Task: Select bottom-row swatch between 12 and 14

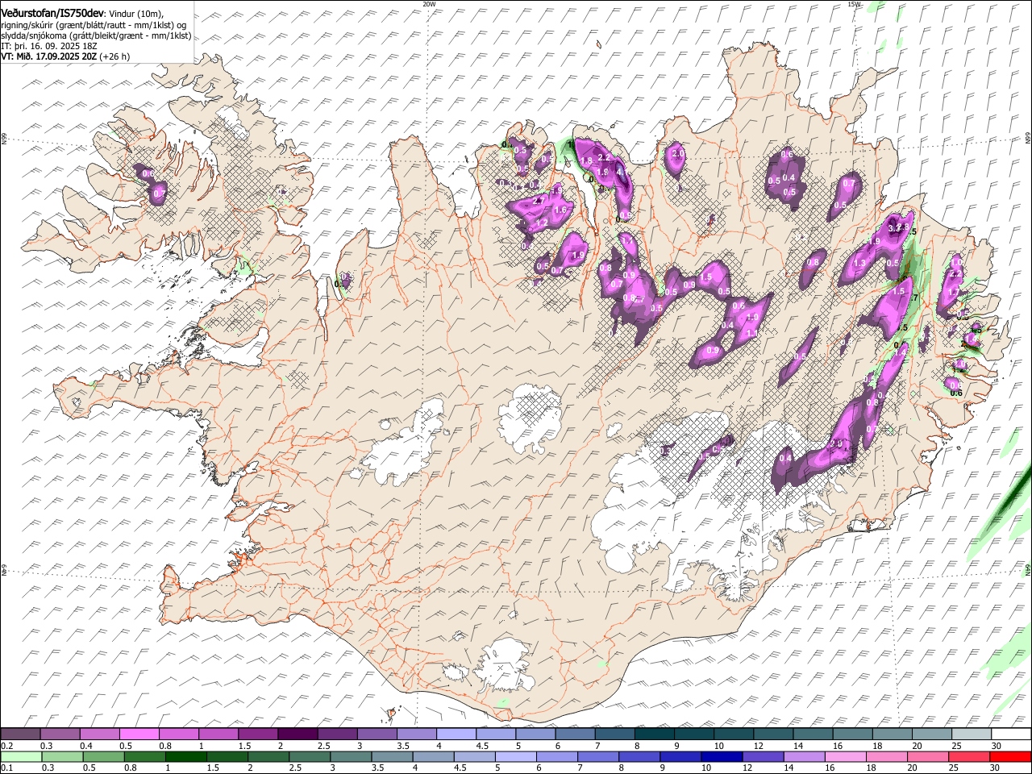Action: pos(763,756)
